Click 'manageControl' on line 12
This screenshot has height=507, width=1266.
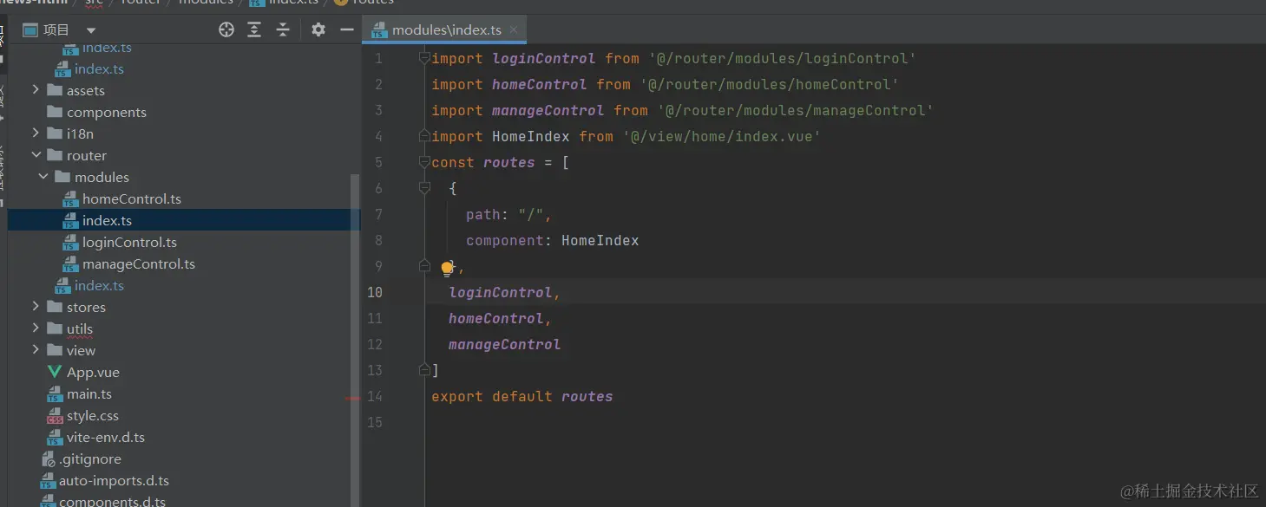(x=504, y=344)
